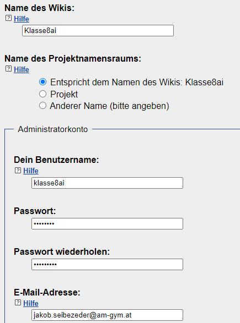This screenshot has width=240, height=323.
Task: Click the question mark icon under Name des Projektnamensraums
Action: pos(8,69)
